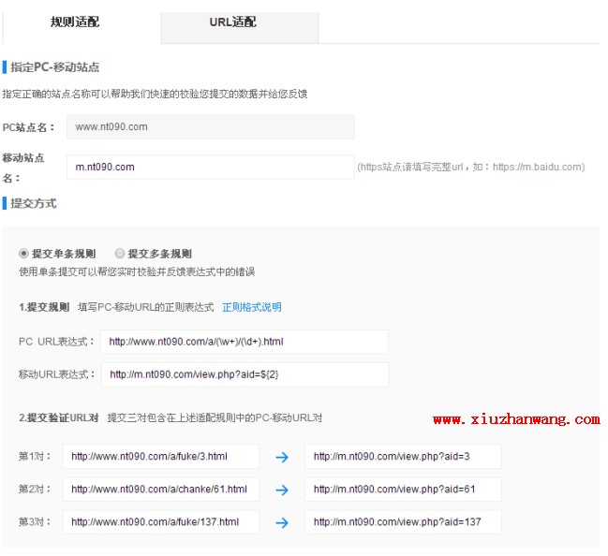
Task: Click the 第1对 PC URL field
Action: [160, 457]
